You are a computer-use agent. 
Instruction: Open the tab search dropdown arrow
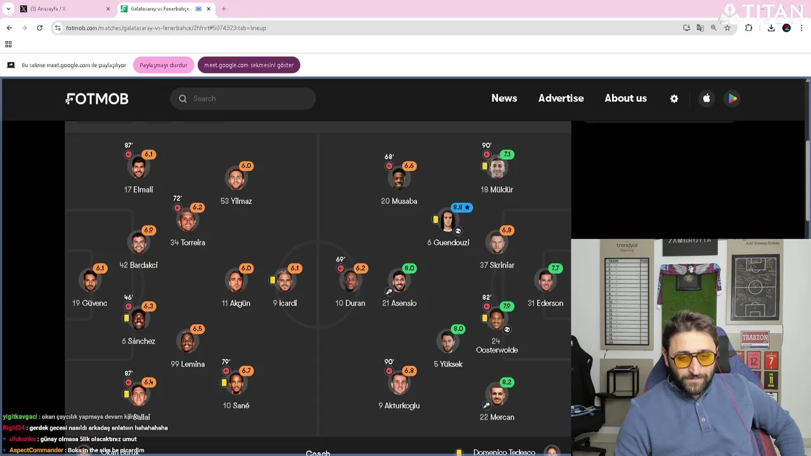click(x=8, y=9)
